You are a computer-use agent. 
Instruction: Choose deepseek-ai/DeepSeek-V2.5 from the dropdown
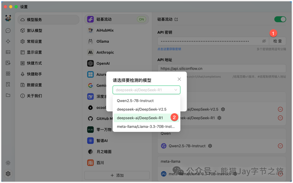[146, 109]
